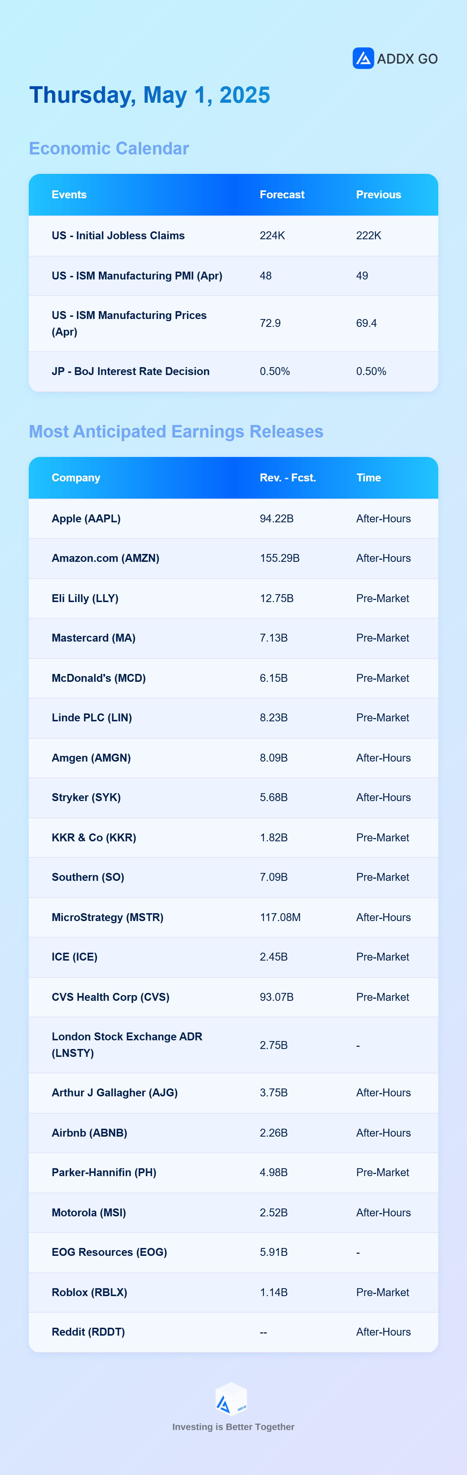This screenshot has width=467, height=1475.
Task: Click the Most Anticipated Earnings Releases heading
Action: (x=176, y=431)
